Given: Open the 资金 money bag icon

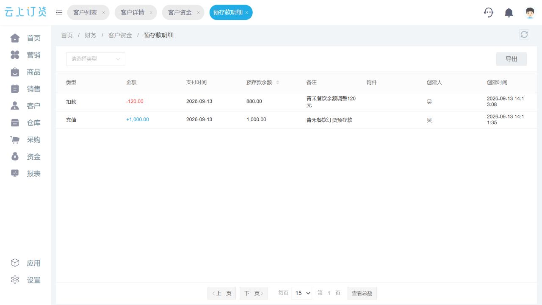Looking at the screenshot, I should click(15, 157).
